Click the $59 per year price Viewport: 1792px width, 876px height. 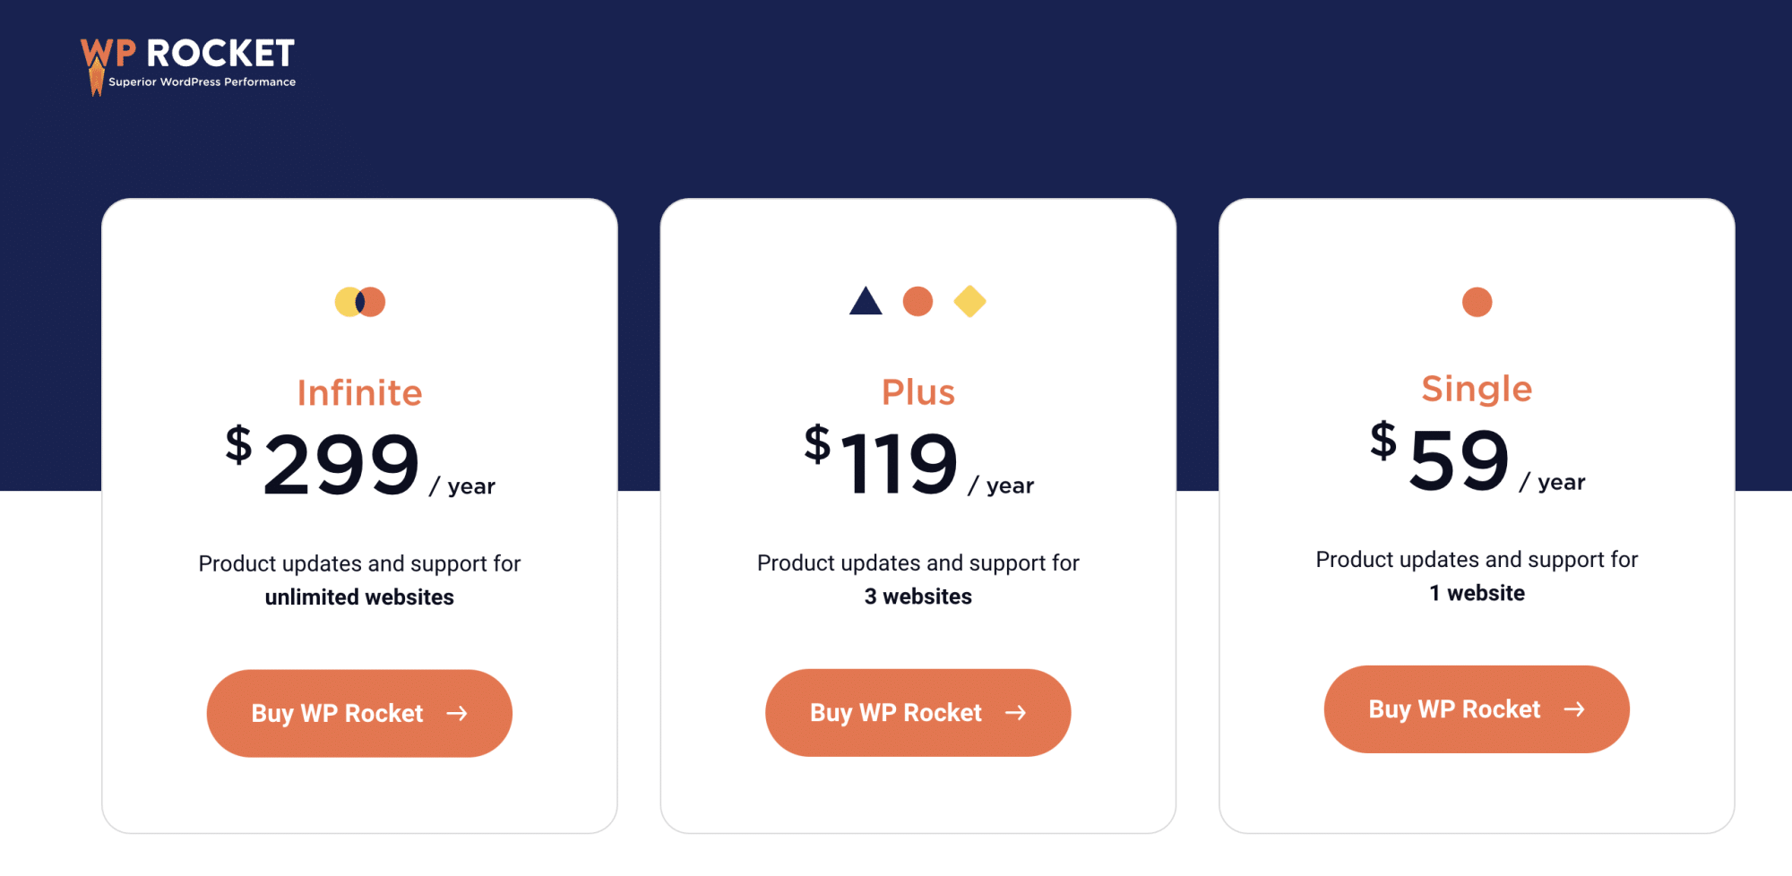click(x=1459, y=459)
